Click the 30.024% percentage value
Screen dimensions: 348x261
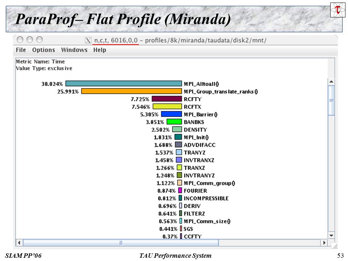52,84
